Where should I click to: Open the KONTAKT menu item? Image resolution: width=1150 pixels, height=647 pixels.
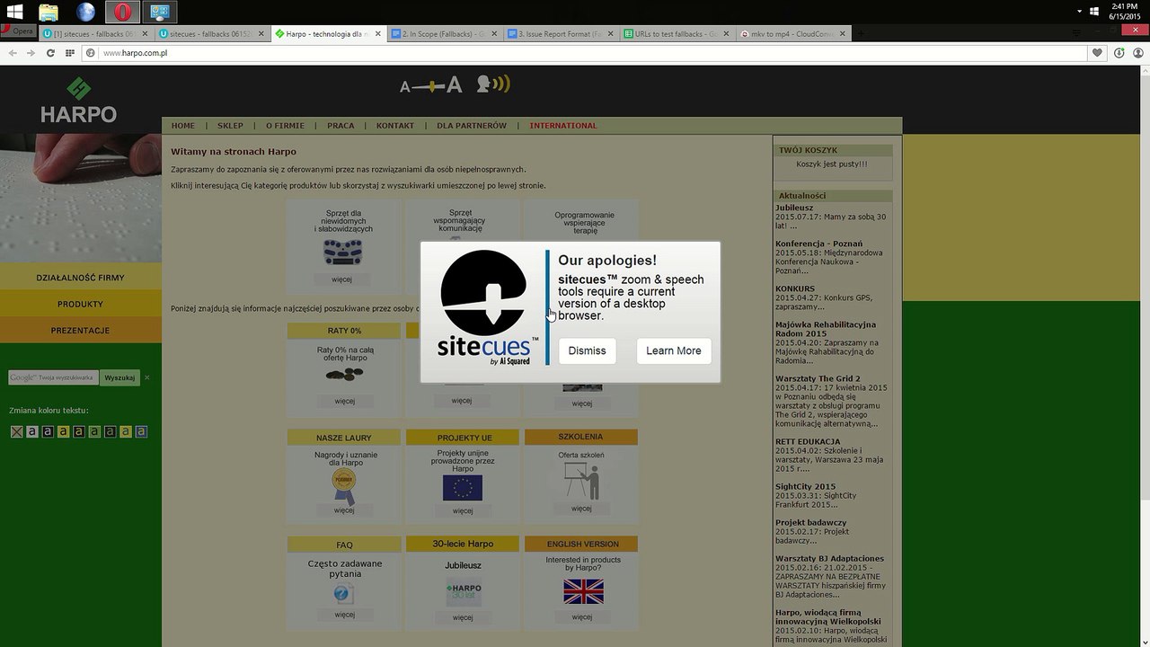[x=395, y=126]
